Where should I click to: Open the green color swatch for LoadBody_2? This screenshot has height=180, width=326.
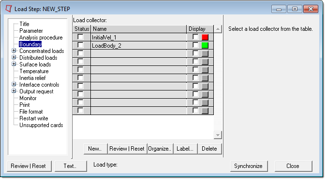(205, 45)
